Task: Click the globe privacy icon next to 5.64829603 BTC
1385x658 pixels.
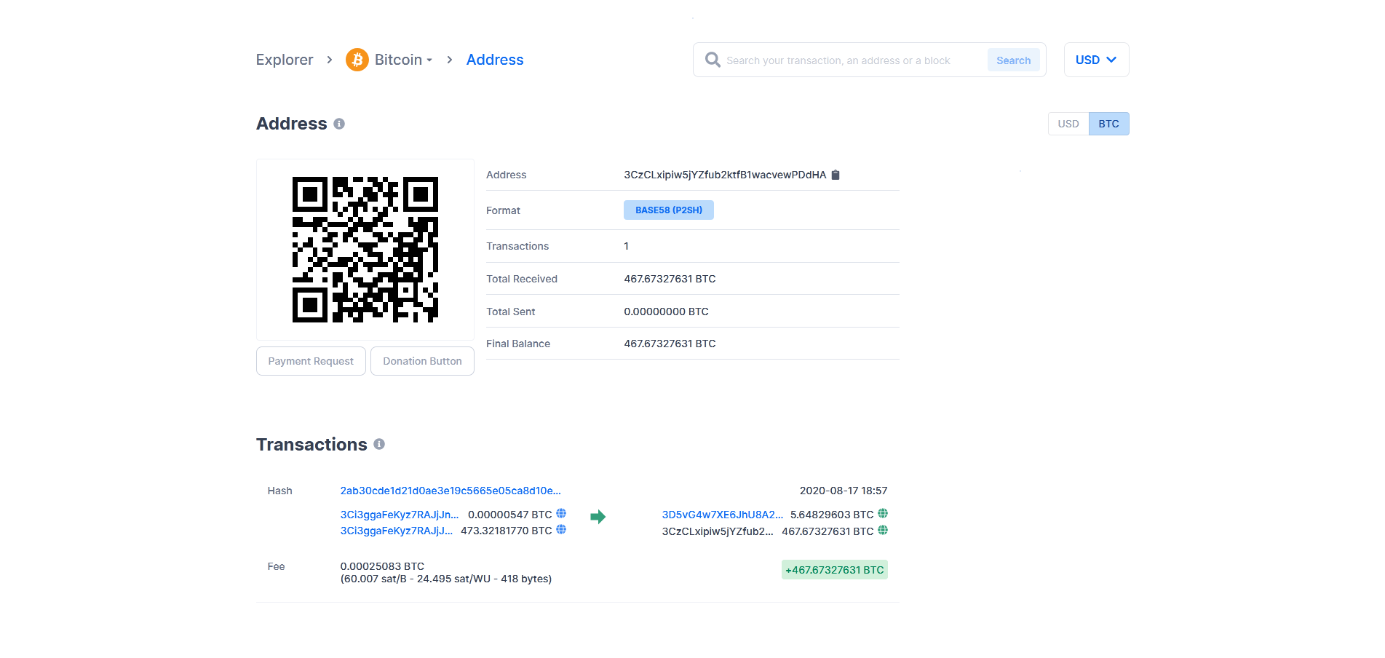Action: [882, 513]
